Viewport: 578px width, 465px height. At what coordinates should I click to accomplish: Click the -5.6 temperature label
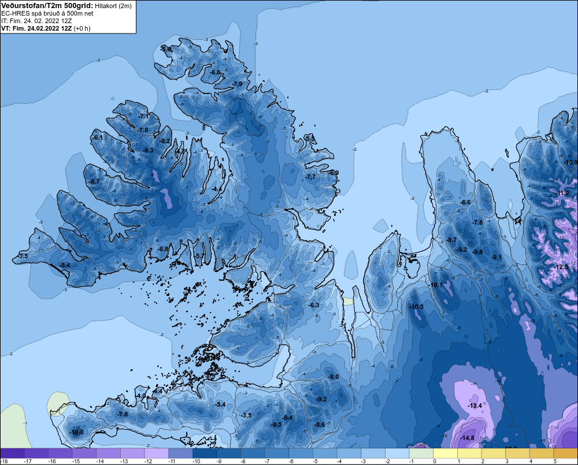166,49
